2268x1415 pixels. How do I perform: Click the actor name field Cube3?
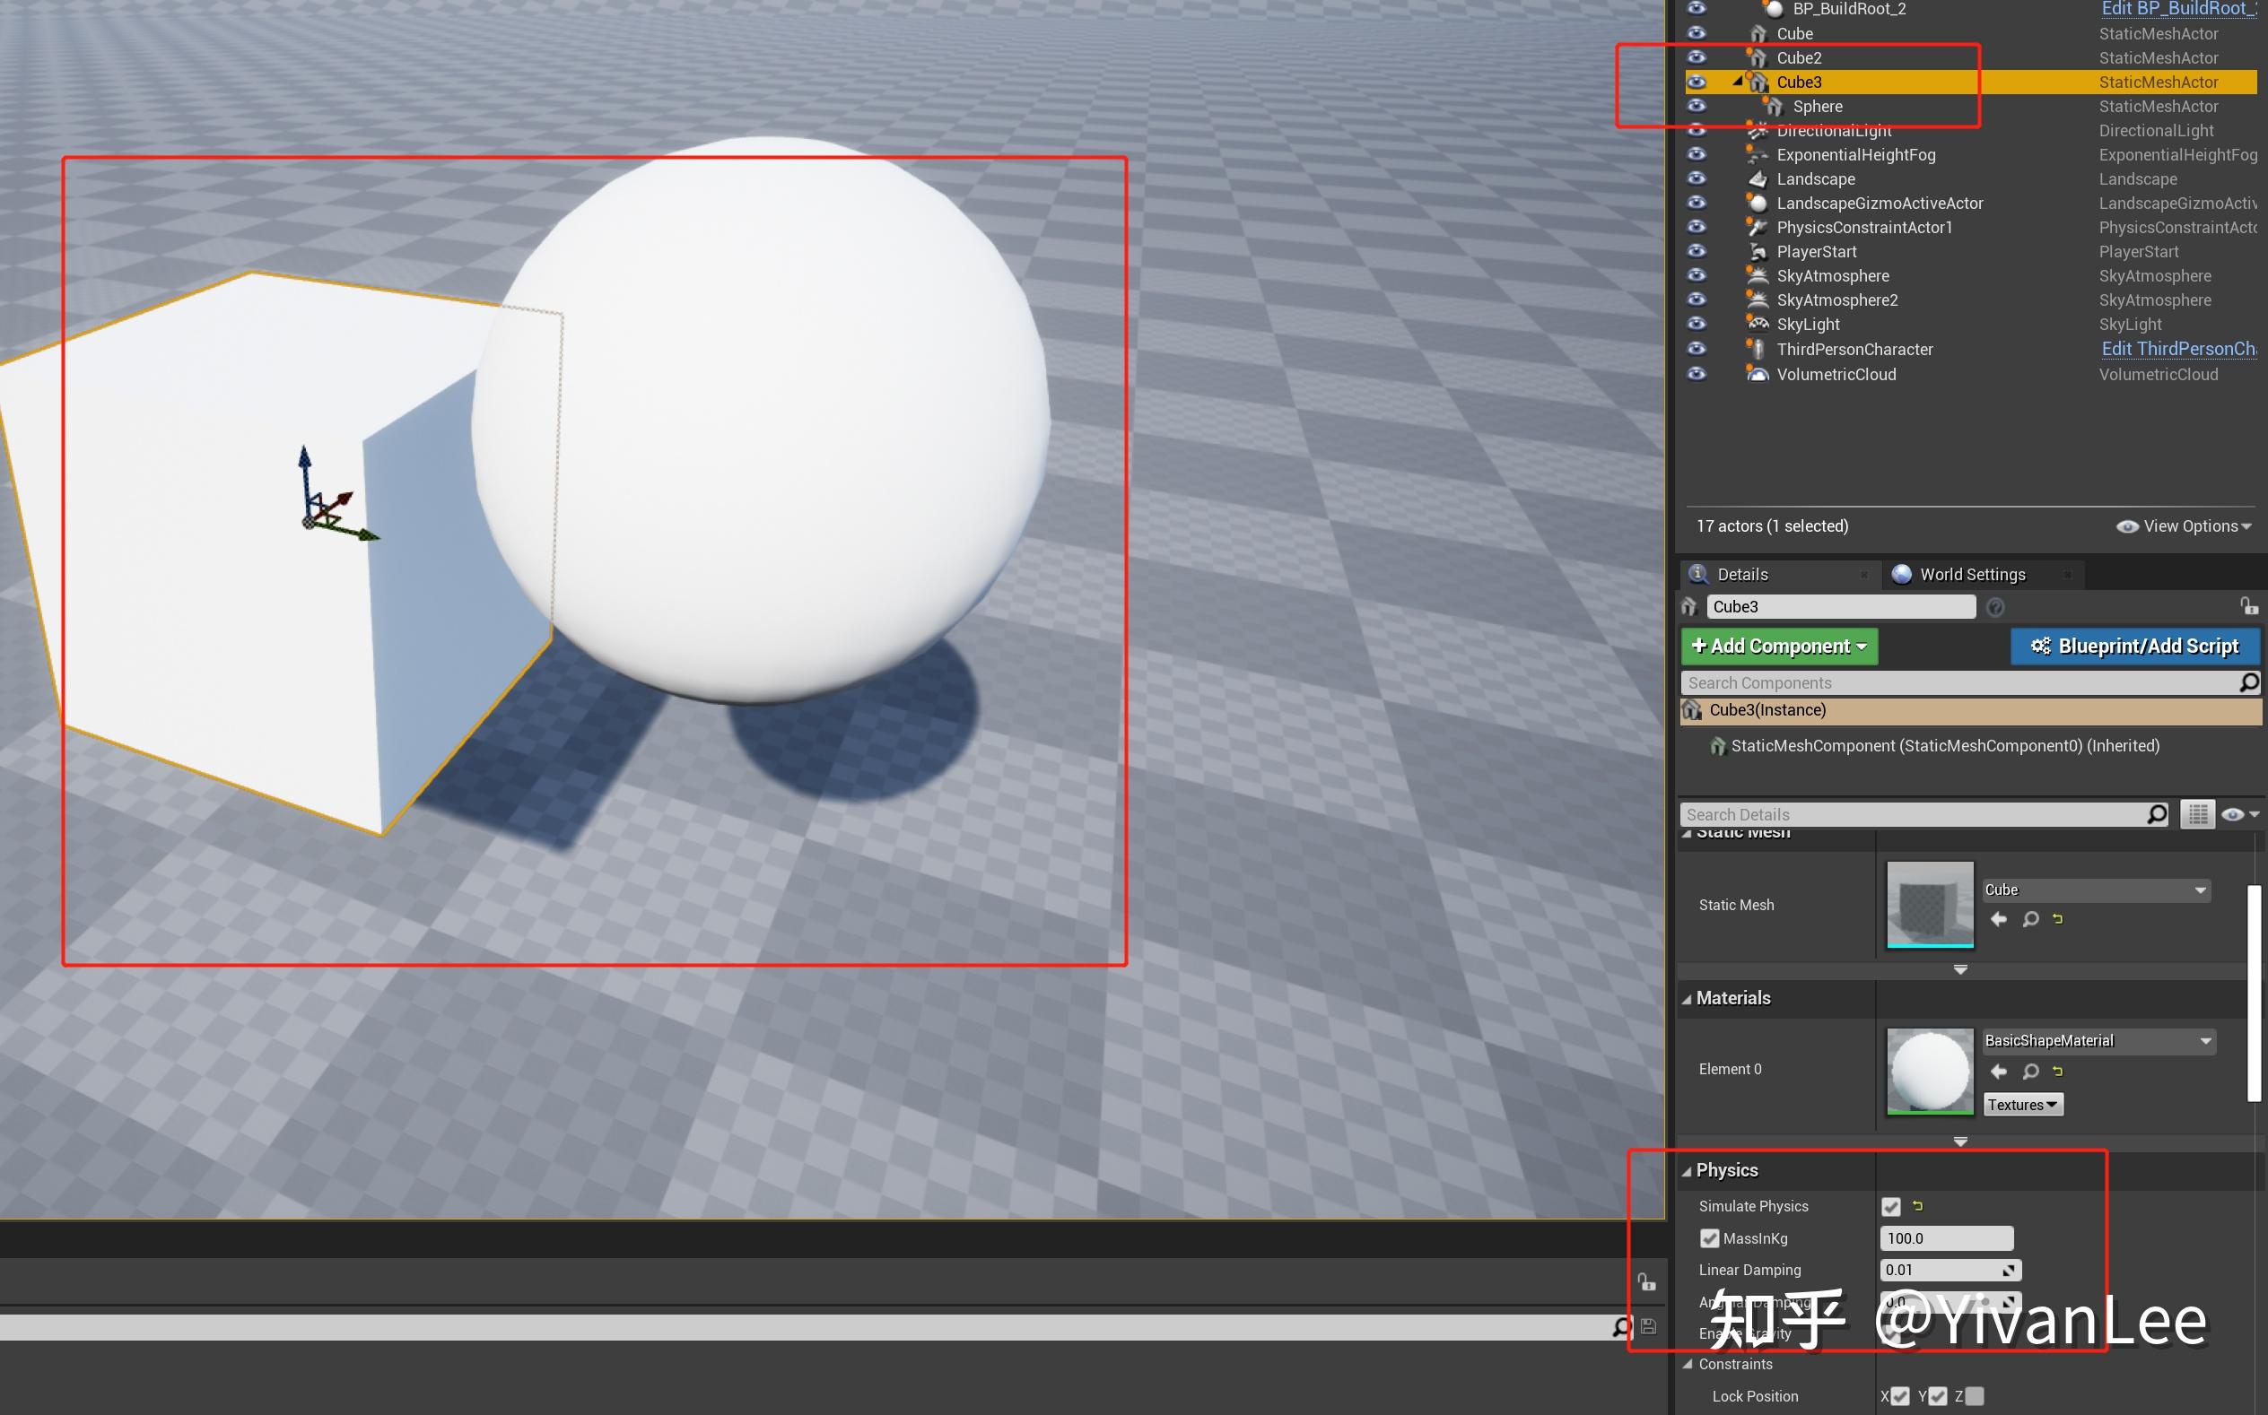pyautogui.click(x=1841, y=607)
